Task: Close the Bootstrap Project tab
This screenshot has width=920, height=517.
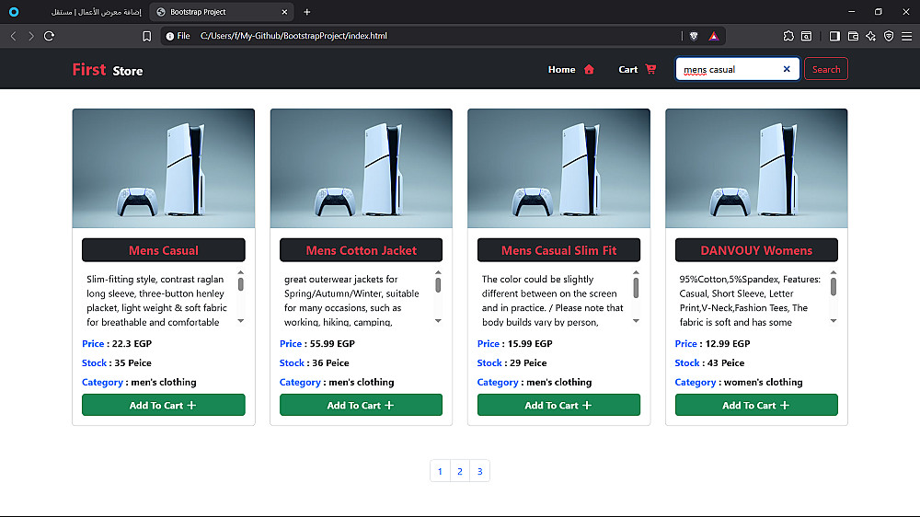Action: point(284,12)
